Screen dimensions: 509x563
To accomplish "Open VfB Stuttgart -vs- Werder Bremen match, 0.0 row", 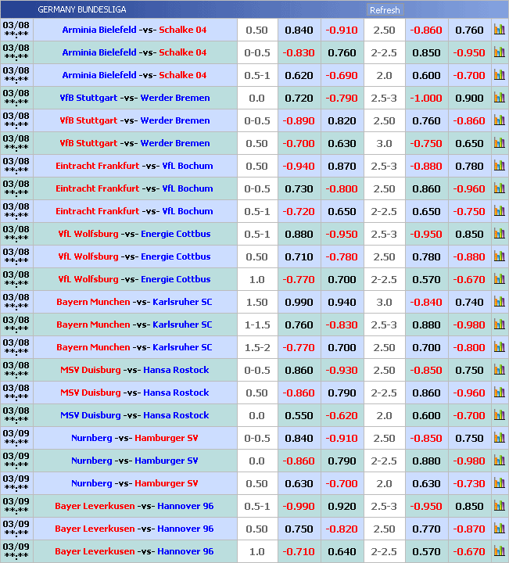I will coord(134,98).
